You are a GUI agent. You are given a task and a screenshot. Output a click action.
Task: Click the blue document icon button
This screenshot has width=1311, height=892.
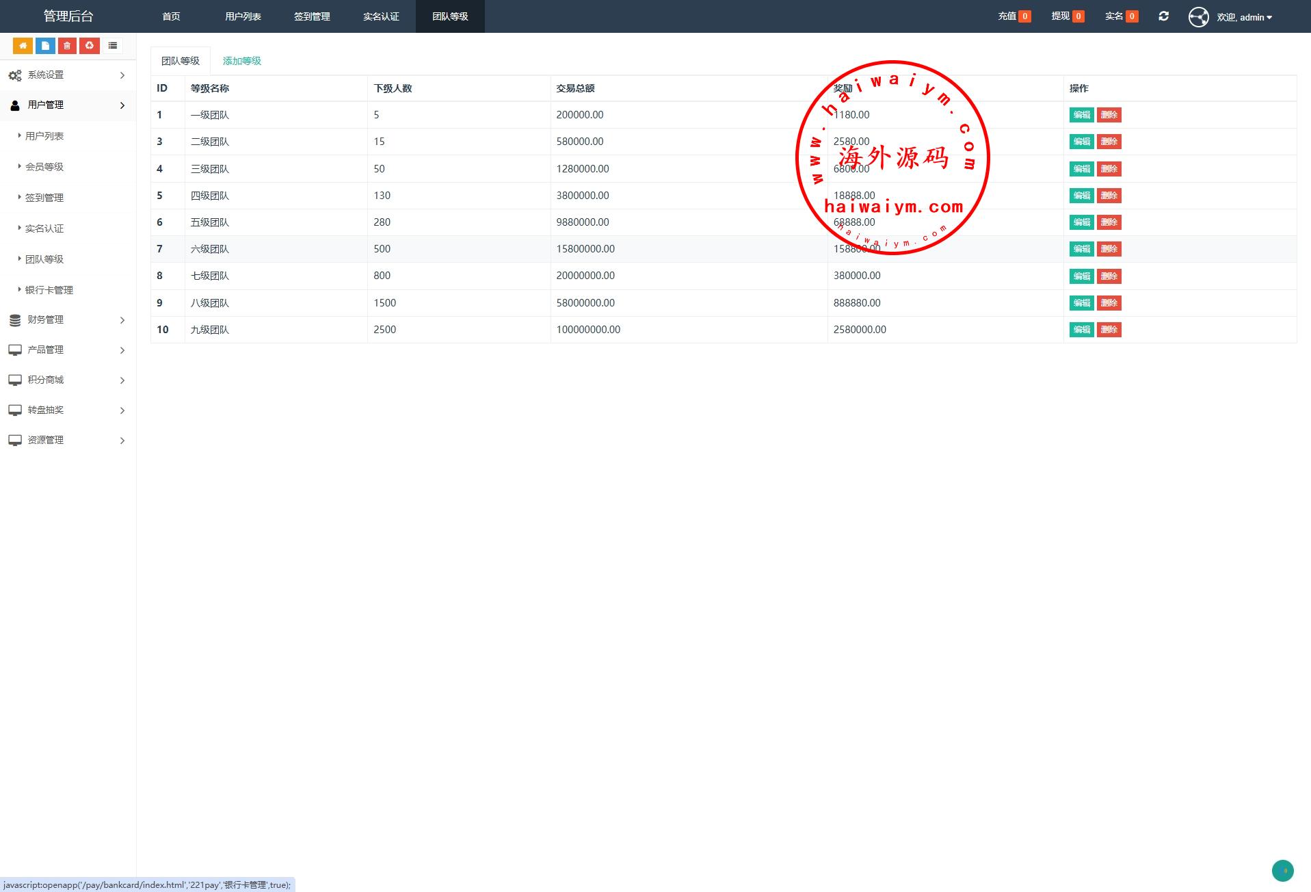tap(45, 46)
